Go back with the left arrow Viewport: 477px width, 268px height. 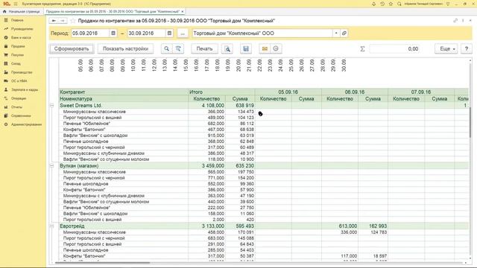(54, 21)
